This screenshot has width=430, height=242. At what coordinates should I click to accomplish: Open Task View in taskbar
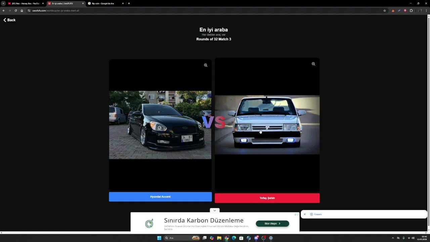click(204, 238)
